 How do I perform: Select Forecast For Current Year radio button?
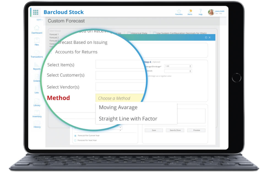pos(75,136)
